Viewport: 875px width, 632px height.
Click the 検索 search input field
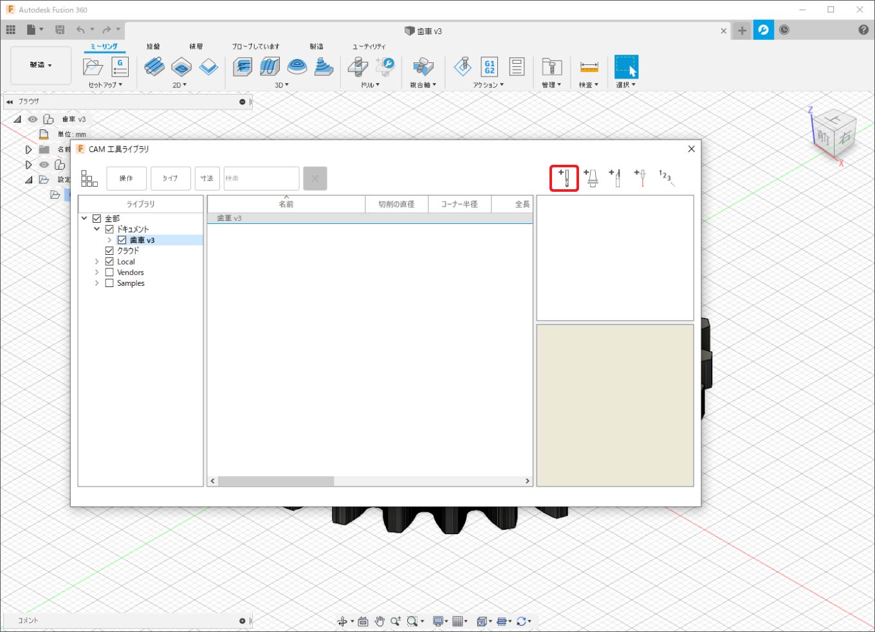point(261,178)
